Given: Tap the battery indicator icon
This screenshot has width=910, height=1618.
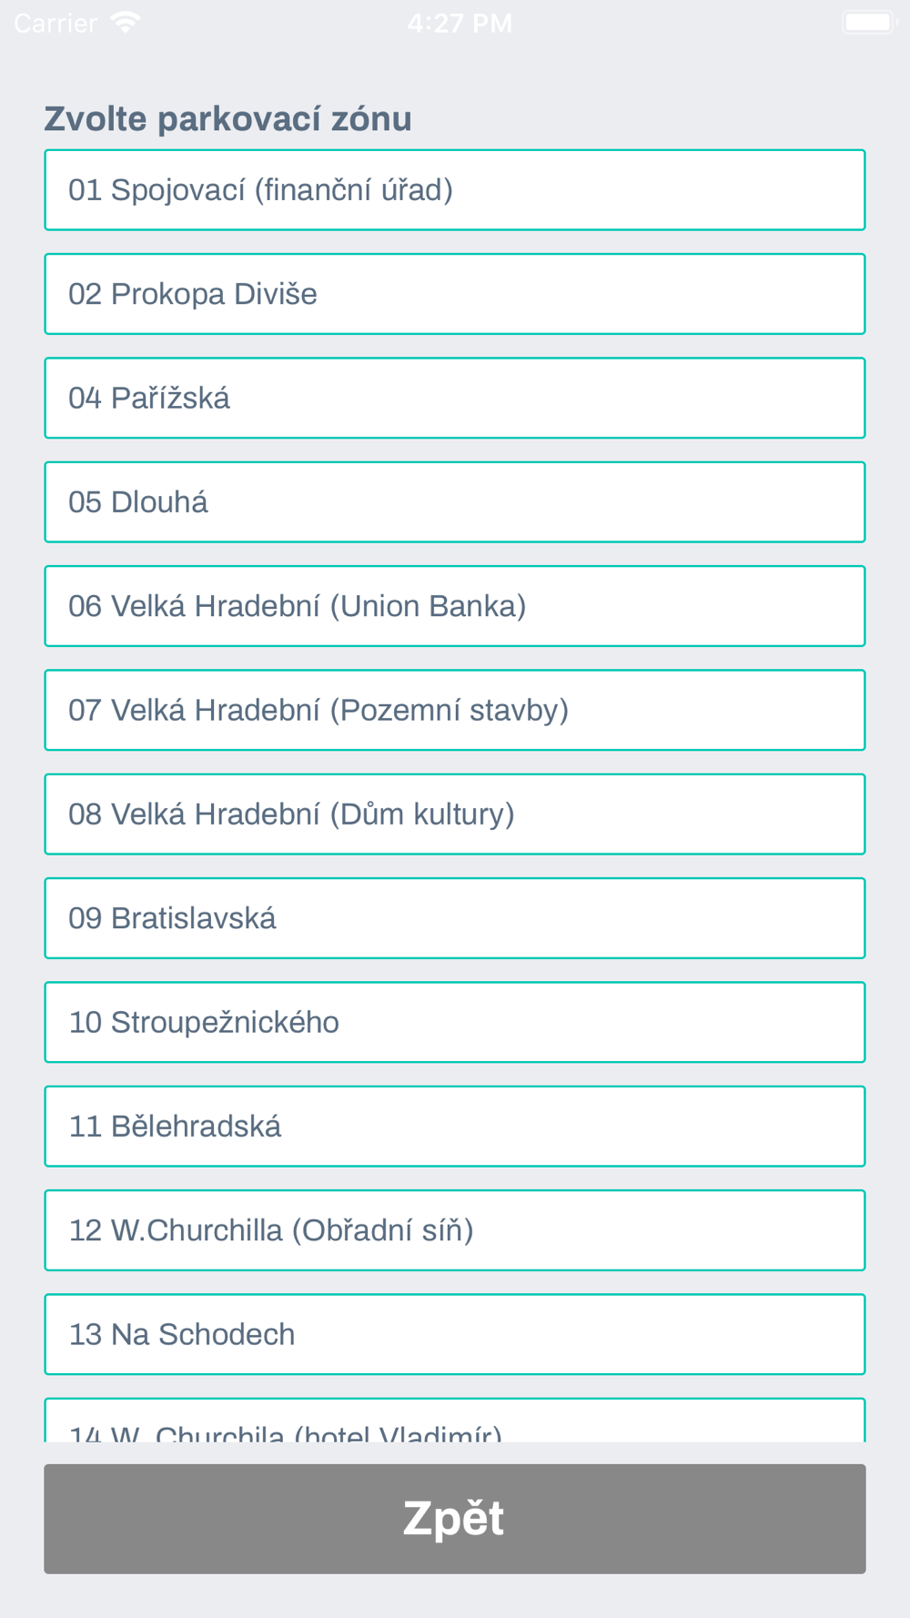Looking at the screenshot, I should [869, 22].
